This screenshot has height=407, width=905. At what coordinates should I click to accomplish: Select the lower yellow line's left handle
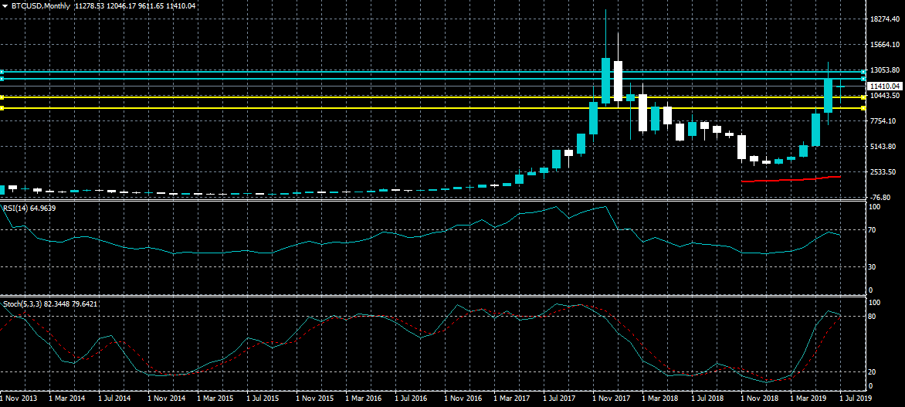click(2, 108)
